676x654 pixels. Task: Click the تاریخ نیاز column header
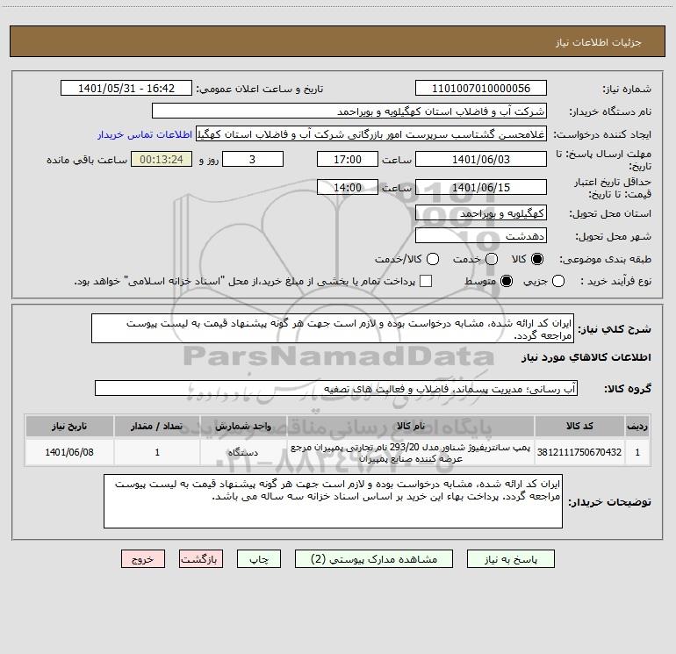pyautogui.click(x=69, y=427)
